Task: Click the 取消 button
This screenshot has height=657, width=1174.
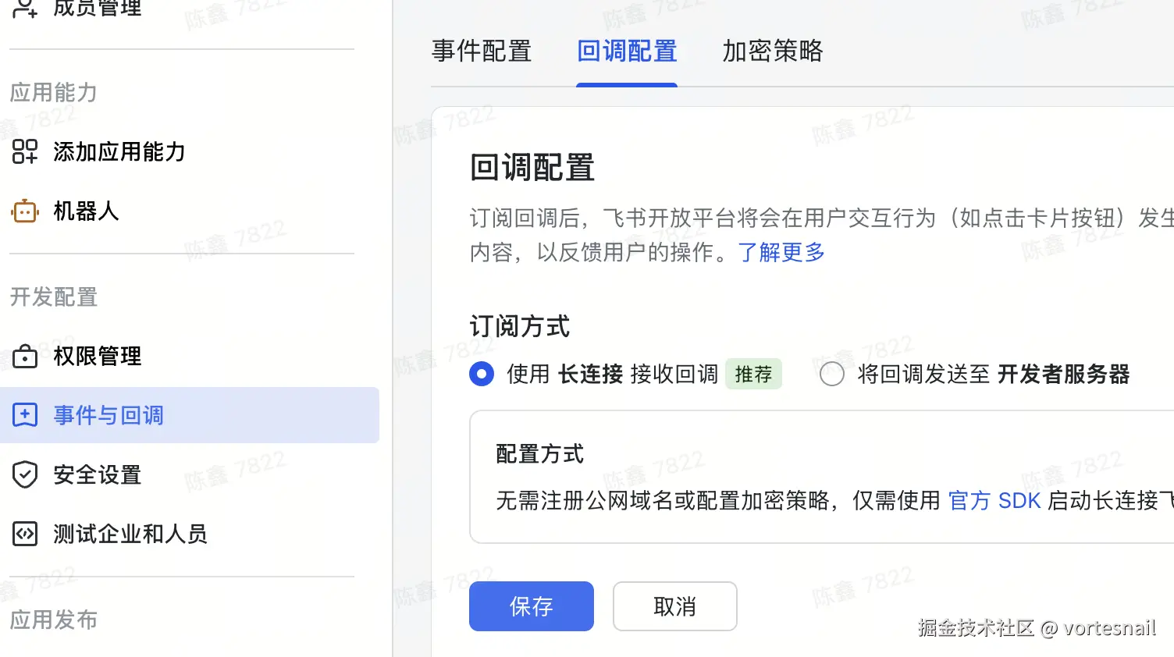Action: coord(674,606)
